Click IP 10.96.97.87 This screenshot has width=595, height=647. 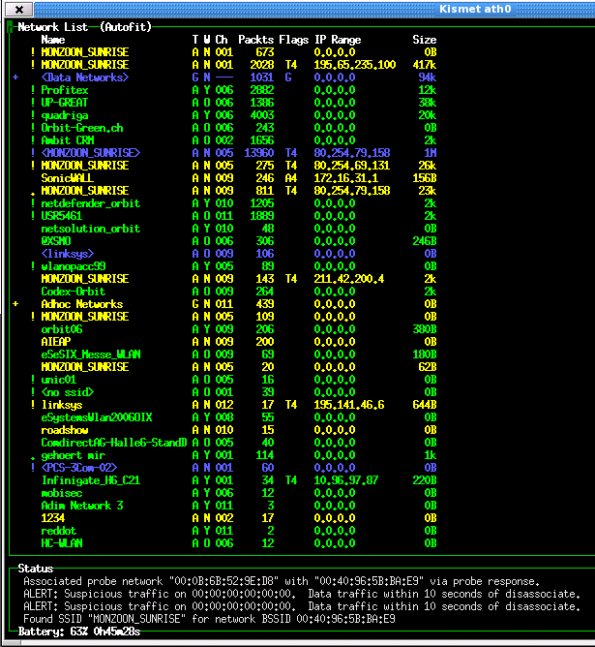click(x=346, y=480)
